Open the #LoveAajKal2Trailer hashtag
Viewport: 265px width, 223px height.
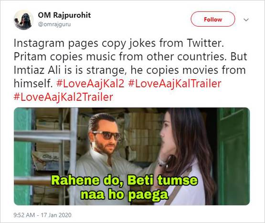coord(63,97)
